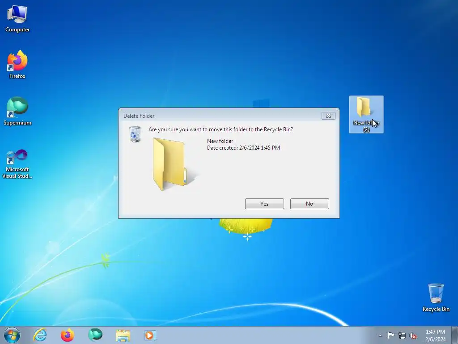Launch Internet Explorer from the taskbar

[x=40, y=335]
